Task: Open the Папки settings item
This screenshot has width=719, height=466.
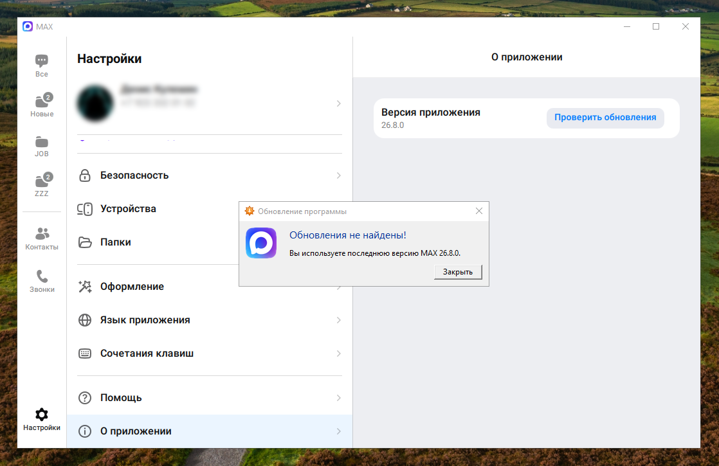Action: coord(116,242)
